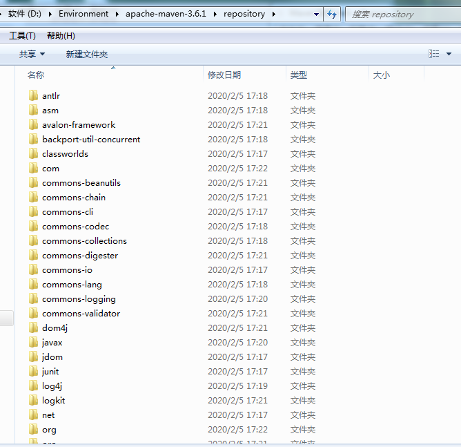Click 新建文件夹 button
Image resolution: width=461 pixels, height=447 pixels.
pos(87,54)
